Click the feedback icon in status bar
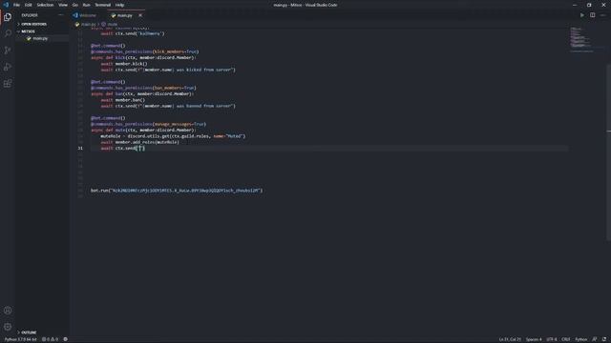611x343 pixels. (x=595, y=339)
